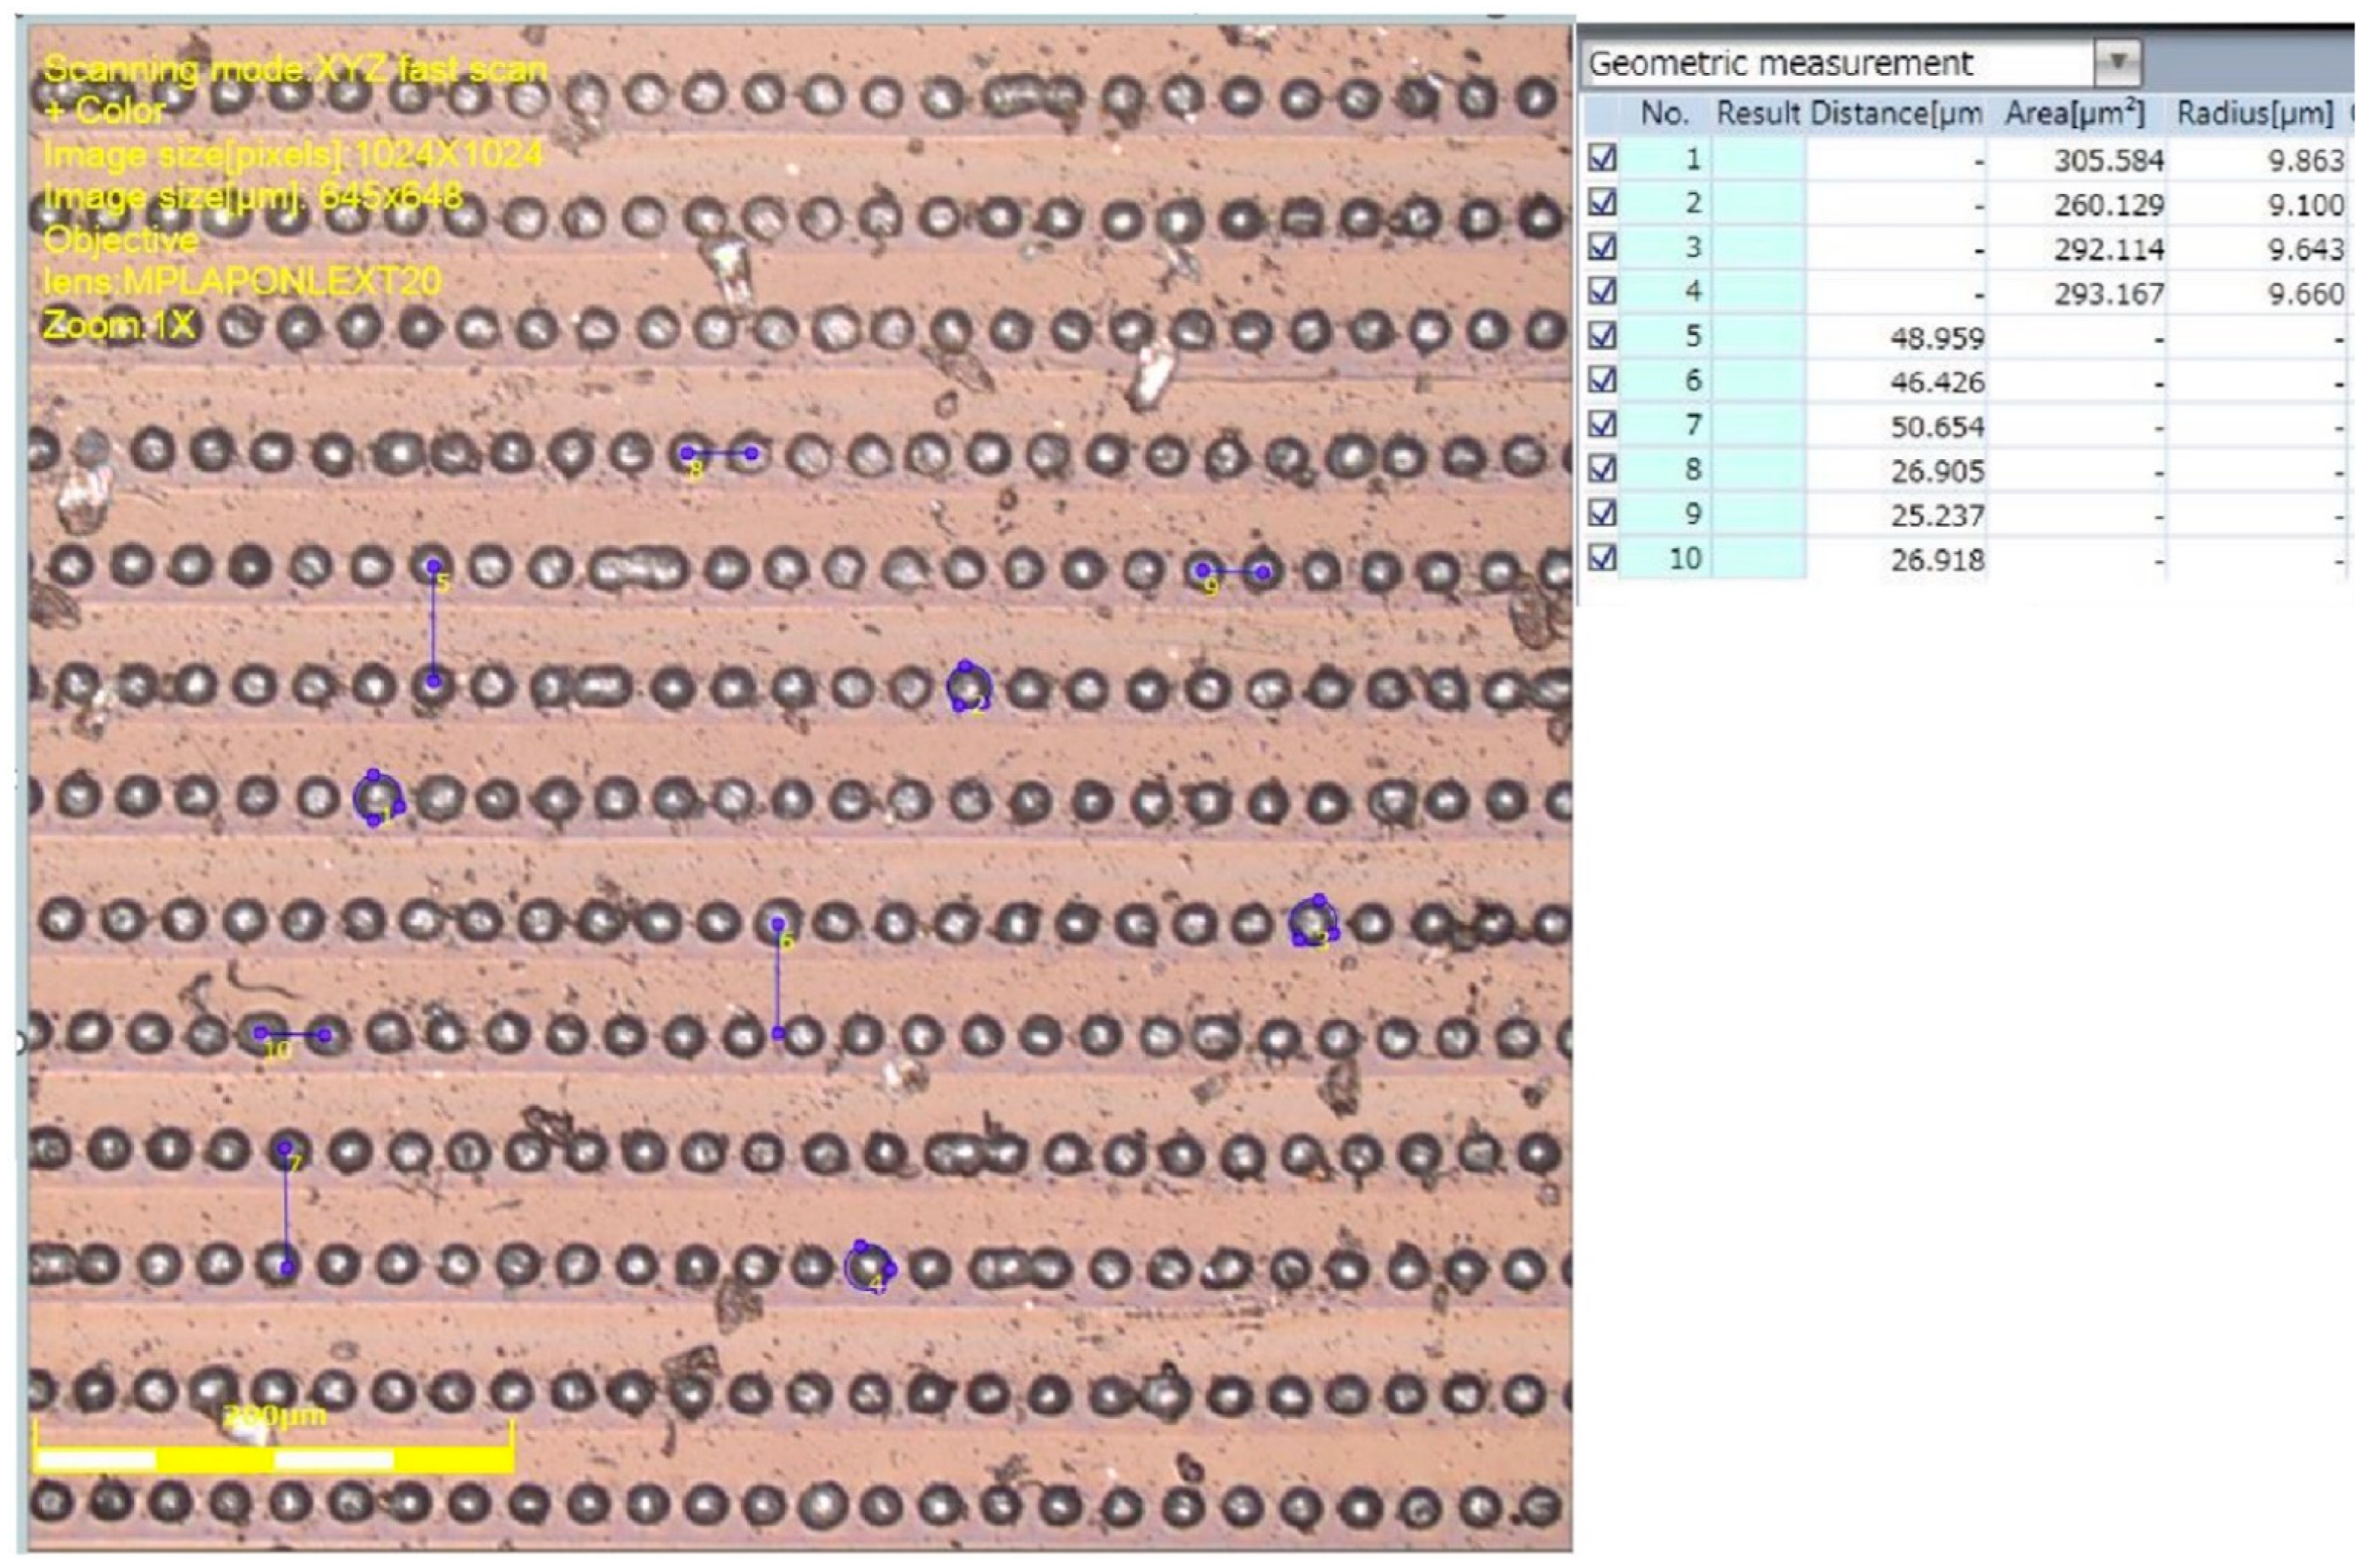Image resolution: width=2366 pixels, height=1568 pixels.
Task: Toggle checkbox for measurement row 8
Action: 1601,468
